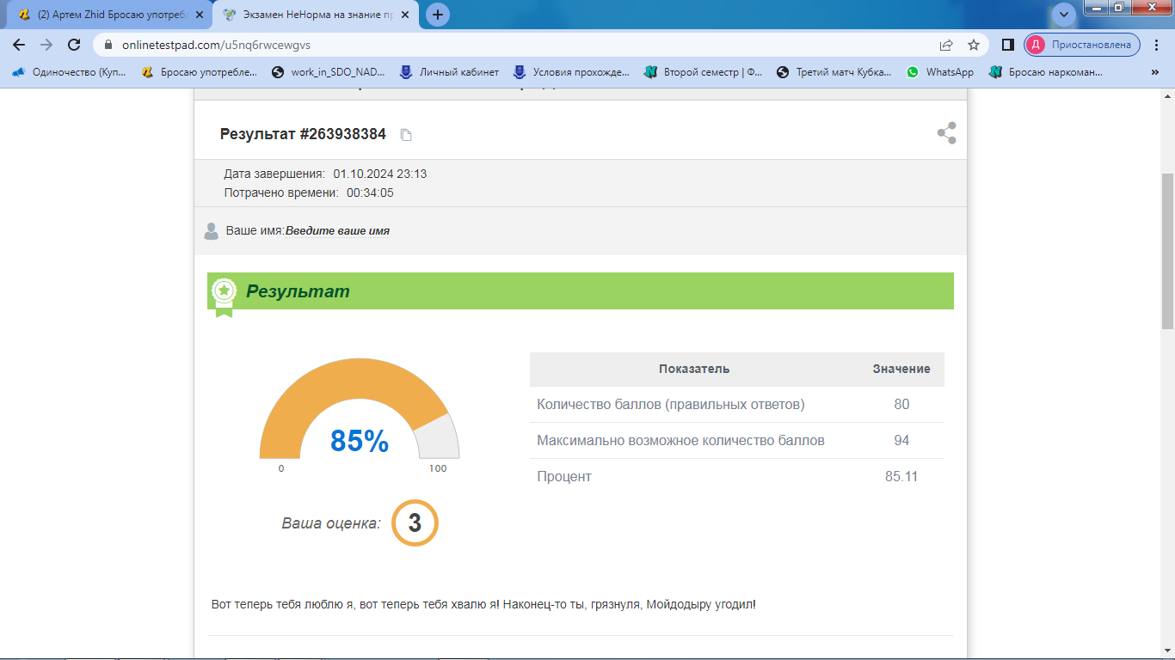Bookmark this page with star icon
The height and width of the screenshot is (660, 1175).
[x=974, y=45]
